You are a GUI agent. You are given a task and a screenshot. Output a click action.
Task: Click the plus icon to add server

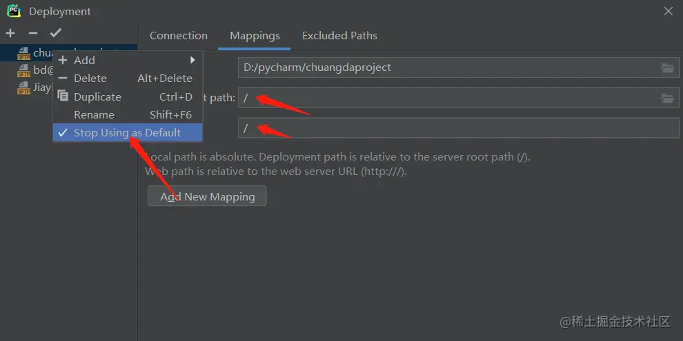point(10,33)
